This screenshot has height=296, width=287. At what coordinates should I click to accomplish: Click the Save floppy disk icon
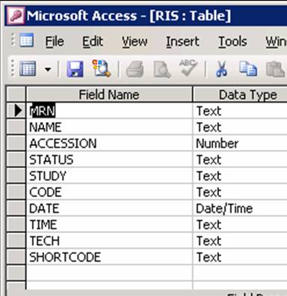point(75,69)
